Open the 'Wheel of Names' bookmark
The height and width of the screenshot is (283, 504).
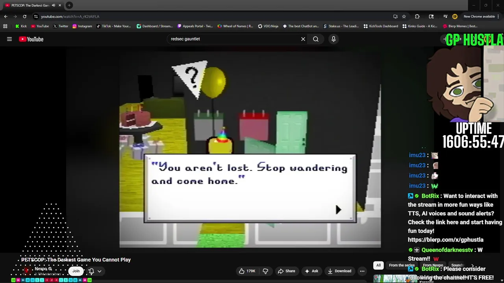pos(235,26)
